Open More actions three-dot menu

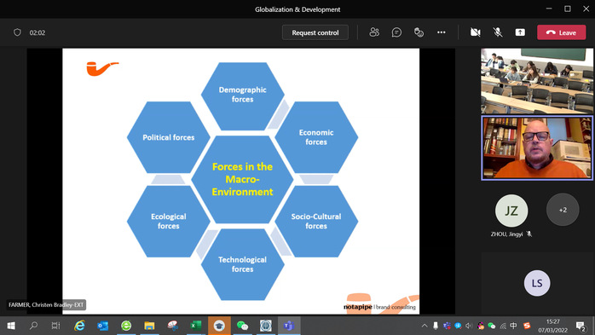point(441,32)
